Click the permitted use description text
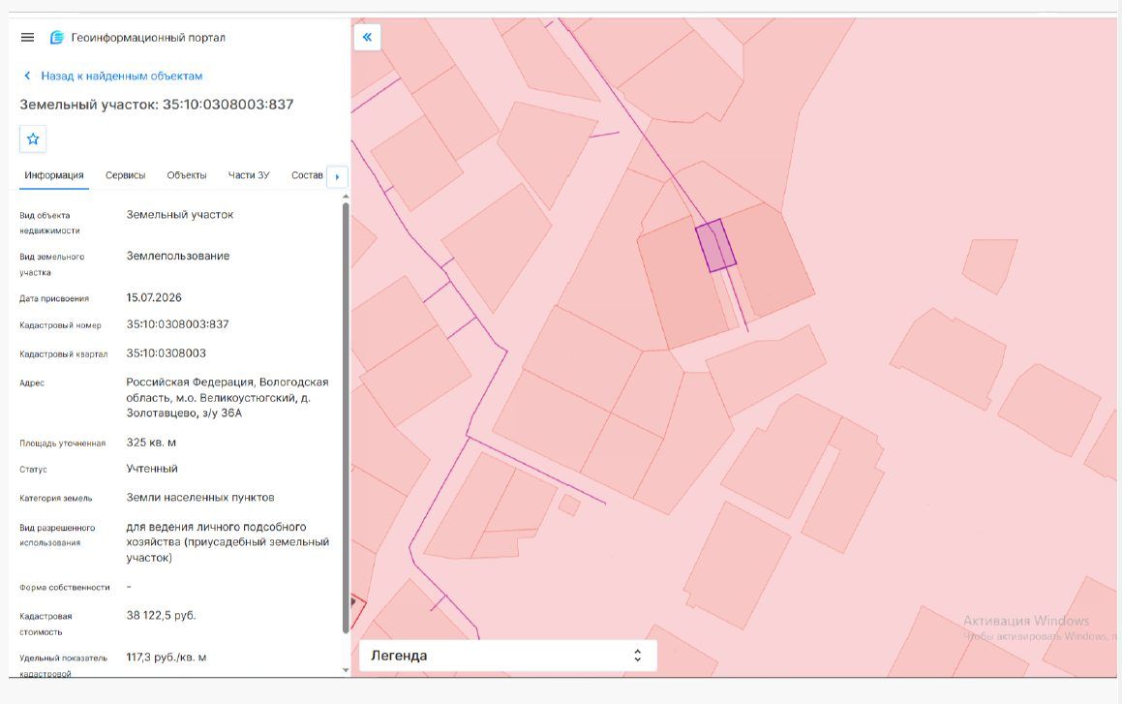Viewport: 1122px width, 704px height. point(227,541)
